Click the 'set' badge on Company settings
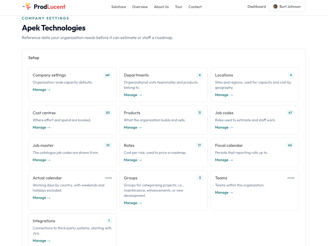The image size is (328, 246). click(x=108, y=75)
